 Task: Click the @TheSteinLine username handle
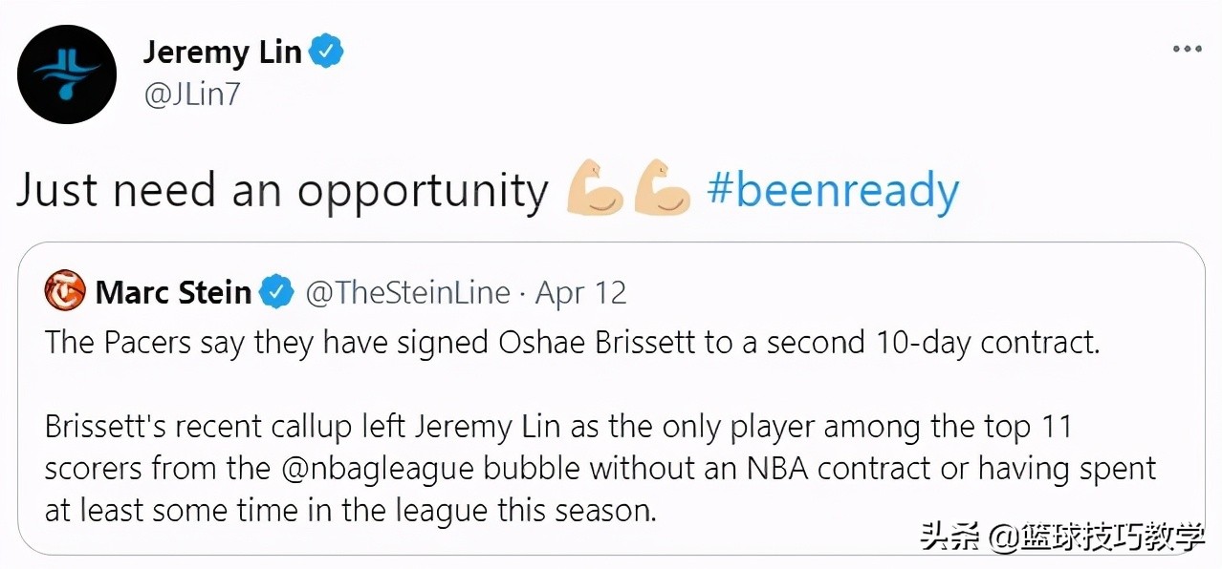coord(406,292)
